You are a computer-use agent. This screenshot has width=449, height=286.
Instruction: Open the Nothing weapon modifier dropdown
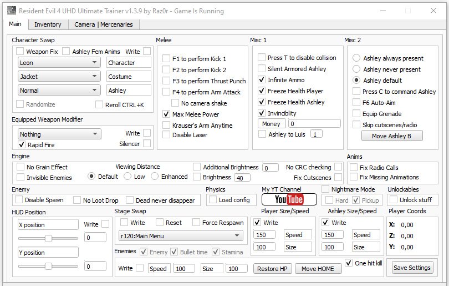pos(59,134)
